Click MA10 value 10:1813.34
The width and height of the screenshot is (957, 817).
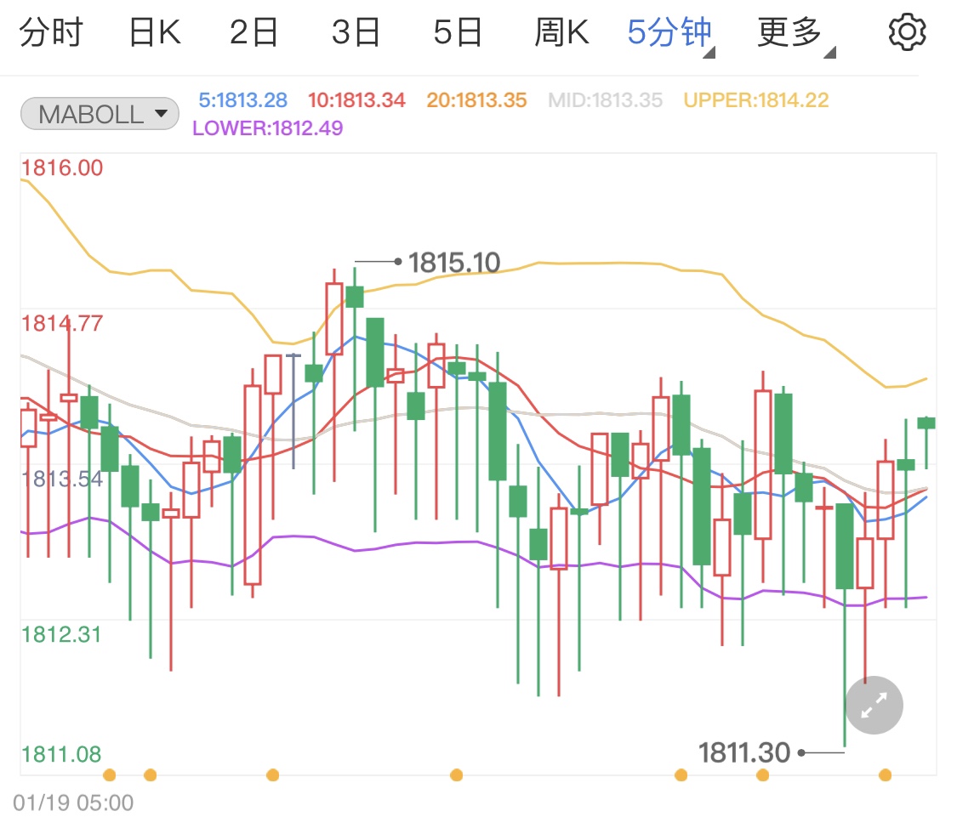[356, 100]
